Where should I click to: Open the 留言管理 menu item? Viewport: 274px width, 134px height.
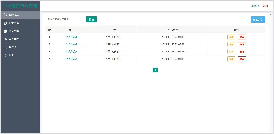[14, 31]
